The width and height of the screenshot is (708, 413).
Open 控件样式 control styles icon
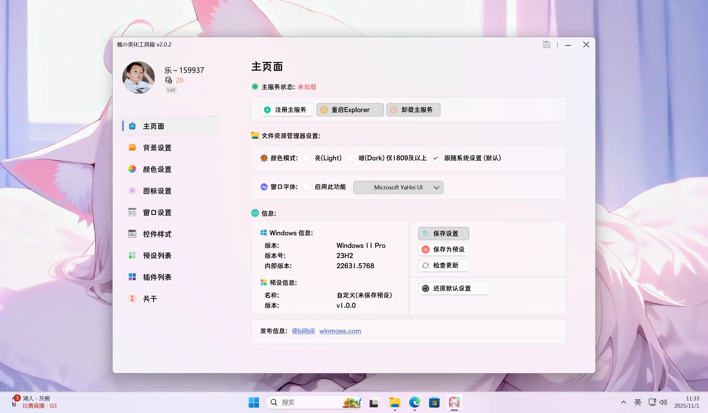click(x=132, y=234)
